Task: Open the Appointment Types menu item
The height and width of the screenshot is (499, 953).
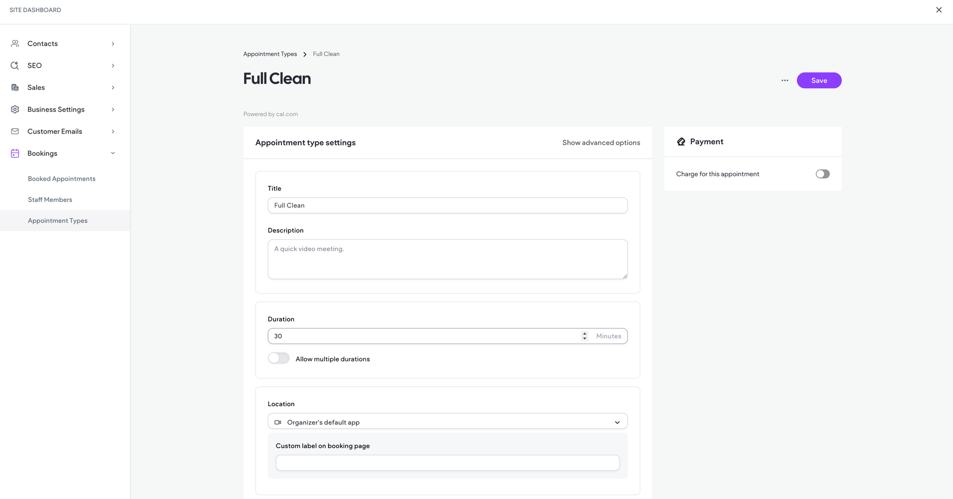Action: click(x=58, y=220)
